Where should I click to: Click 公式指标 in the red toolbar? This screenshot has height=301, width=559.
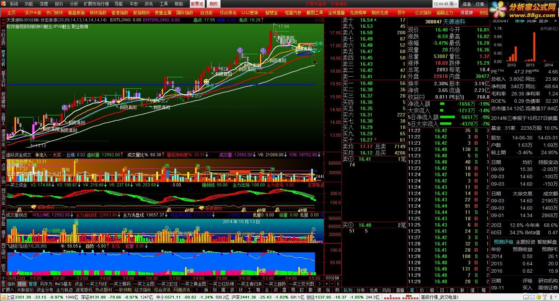[423, 13]
